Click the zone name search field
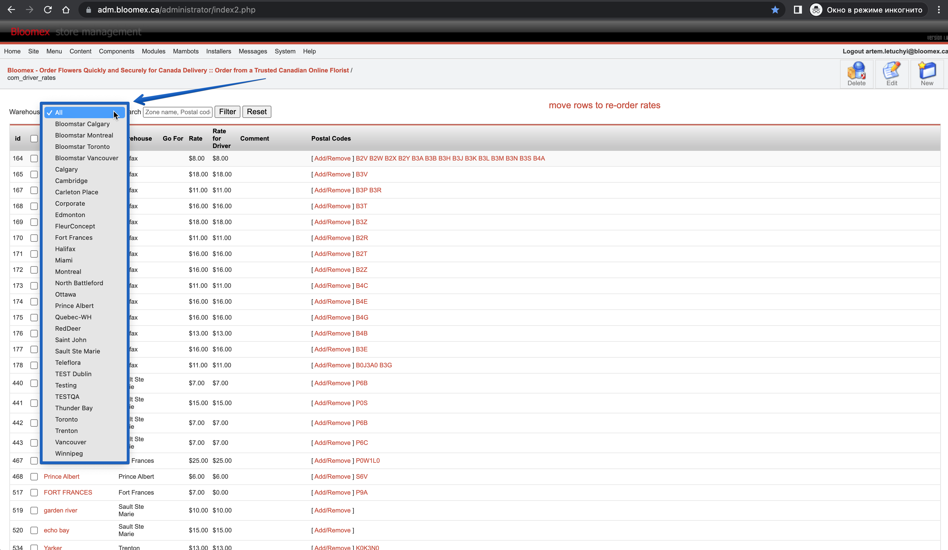 point(178,112)
